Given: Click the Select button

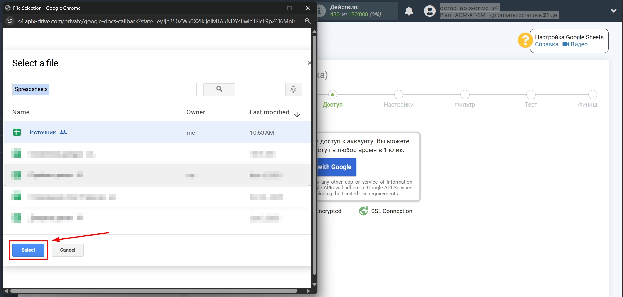Looking at the screenshot, I should (28, 250).
